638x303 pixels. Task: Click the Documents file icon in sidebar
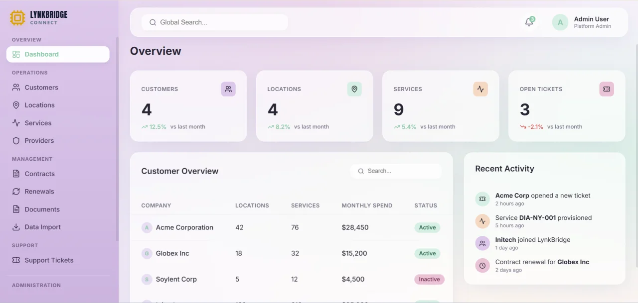16,209
